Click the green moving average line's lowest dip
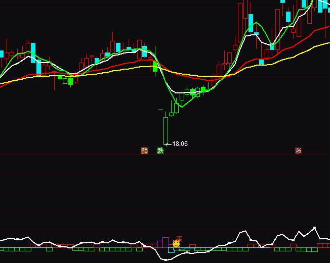 [x=181, y=107]
